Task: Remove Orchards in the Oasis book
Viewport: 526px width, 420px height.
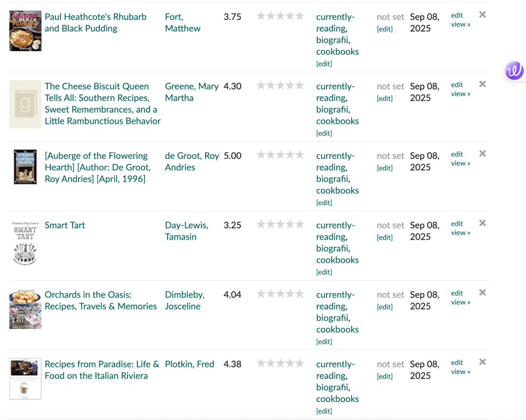Action: [482, 293]
